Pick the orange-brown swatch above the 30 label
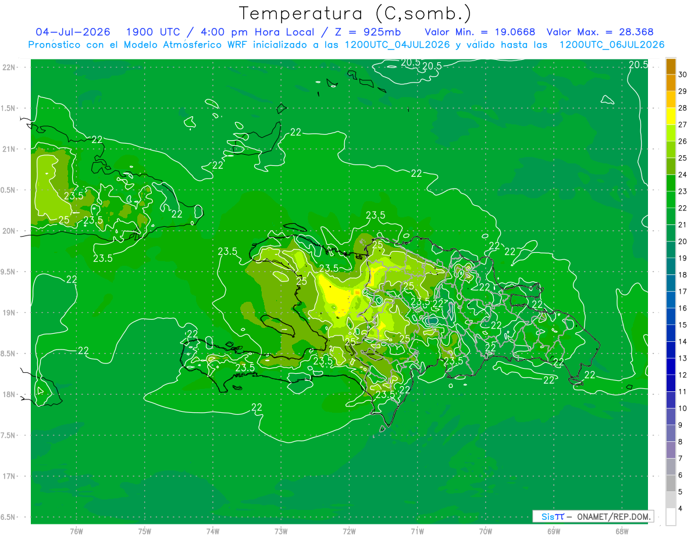This screenshot has height=539, width=698. pyautogui.click(x=671, y=67)
